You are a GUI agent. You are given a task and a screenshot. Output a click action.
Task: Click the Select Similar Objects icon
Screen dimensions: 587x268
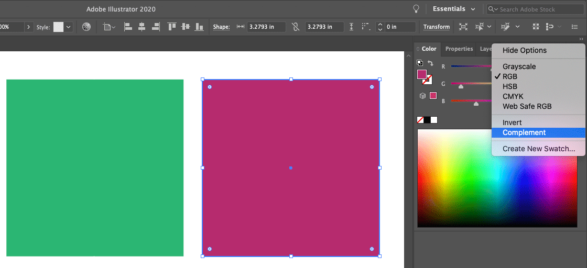(479, 27)
